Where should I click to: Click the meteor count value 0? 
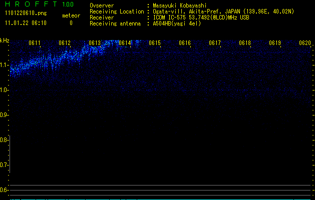click(x=71, y=23)
